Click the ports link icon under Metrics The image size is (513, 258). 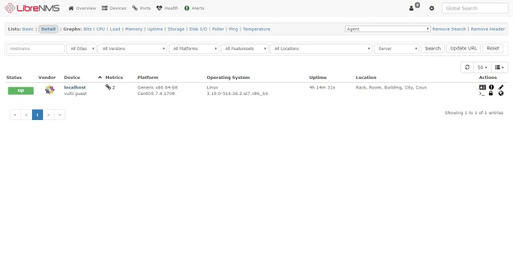(x=108, y=87)
